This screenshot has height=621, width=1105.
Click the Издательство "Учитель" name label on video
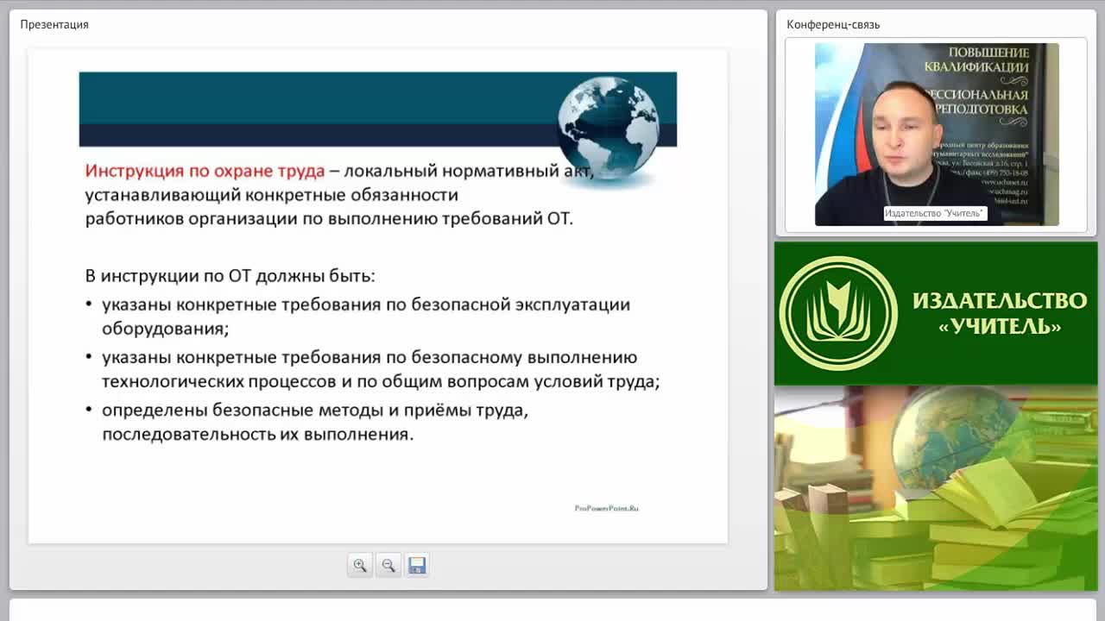[935, 213]
